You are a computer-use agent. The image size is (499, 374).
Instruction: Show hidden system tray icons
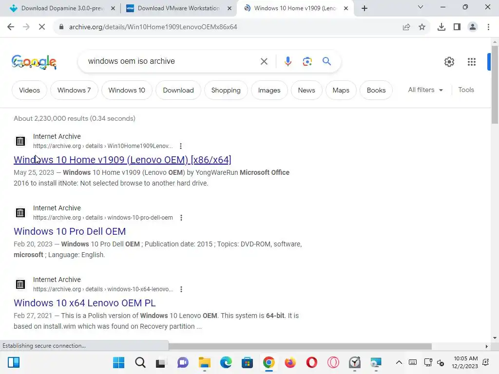(399, 362)
